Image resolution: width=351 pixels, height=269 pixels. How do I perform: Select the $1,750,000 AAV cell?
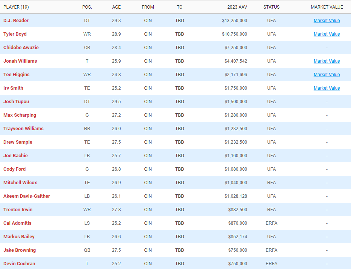click(x=236, y=88)
